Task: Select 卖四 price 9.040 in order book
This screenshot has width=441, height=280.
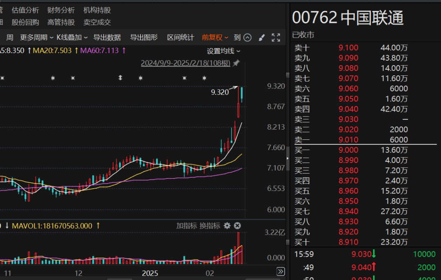Action: [x=348, y=109]
